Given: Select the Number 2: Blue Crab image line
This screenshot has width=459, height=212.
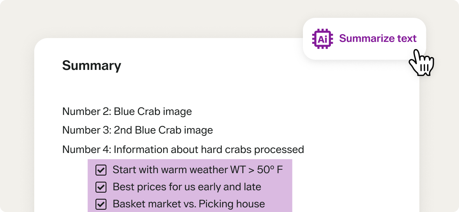Looking at the screenshot, I should [x=127, y=112].
